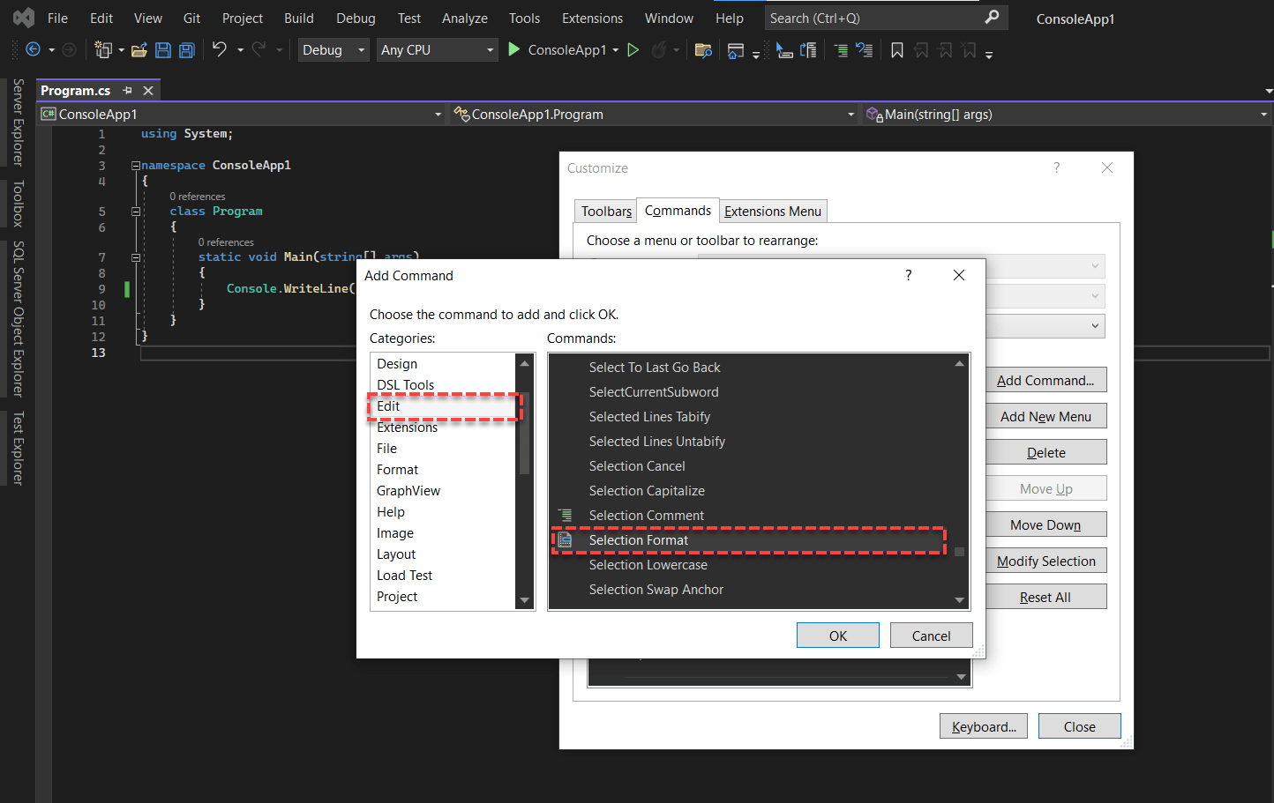The image size is (1274, 803).
Task: Open the ConsoleApp1 project scope dropdown
Action: click(242, 114)
